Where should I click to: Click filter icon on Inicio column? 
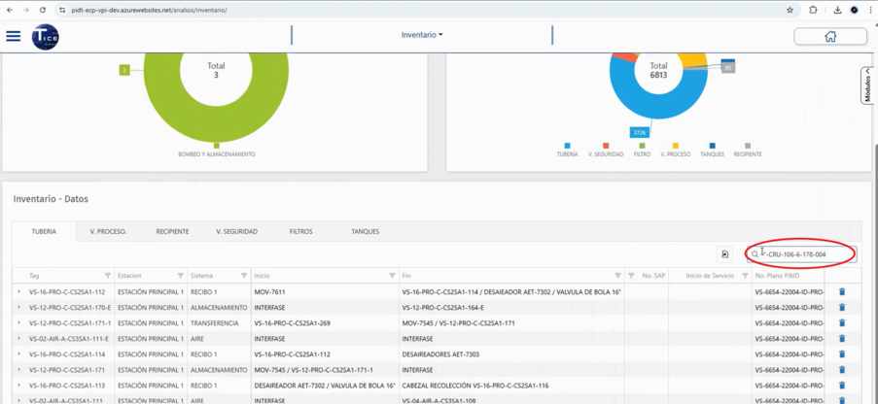click(392, 276)
